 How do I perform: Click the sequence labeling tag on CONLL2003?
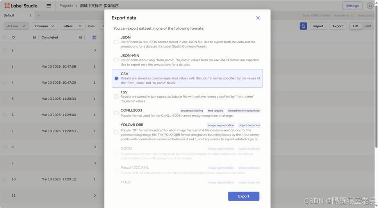click(192, 111)
